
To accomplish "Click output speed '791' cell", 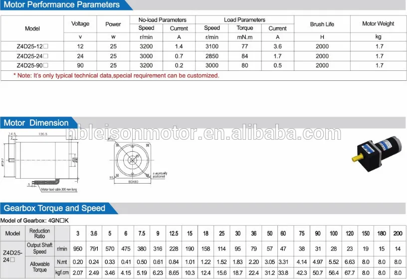I will [x=94, y=249].
